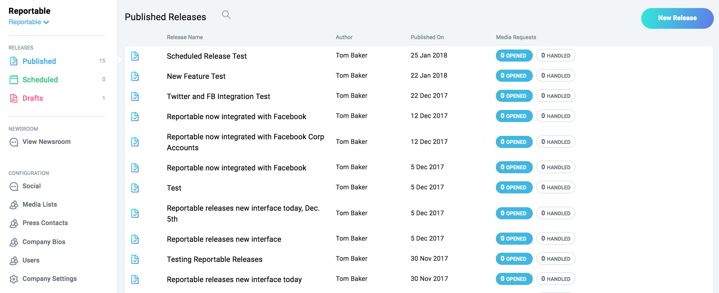Click file icon for Scheduled Release Test

pos(135,56)
